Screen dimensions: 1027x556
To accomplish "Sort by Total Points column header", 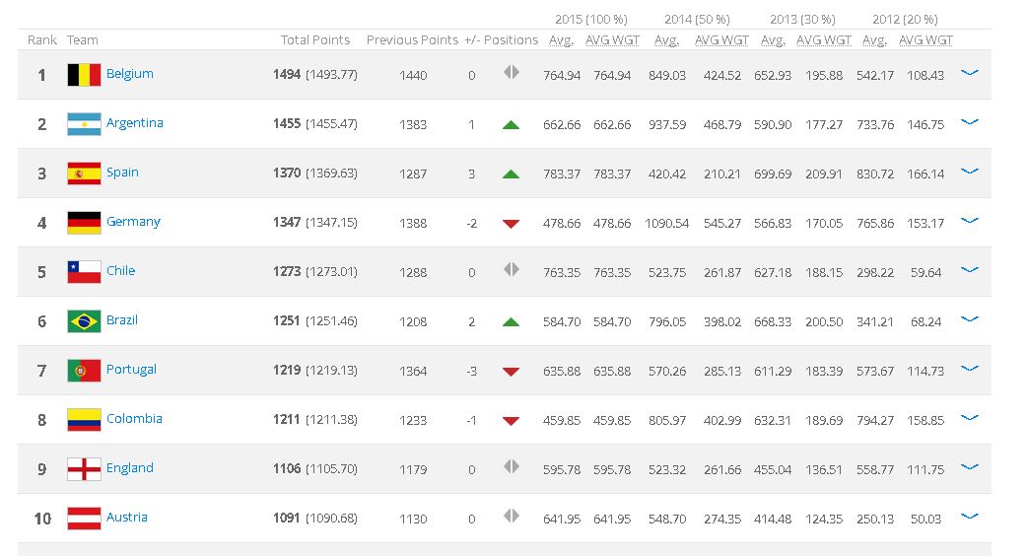I will click(315, 40).
